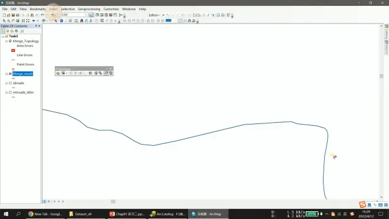Screen dimensions: 389x219
Task: Switch to ArcCatalog in taskbar
Action: (168, 214)
